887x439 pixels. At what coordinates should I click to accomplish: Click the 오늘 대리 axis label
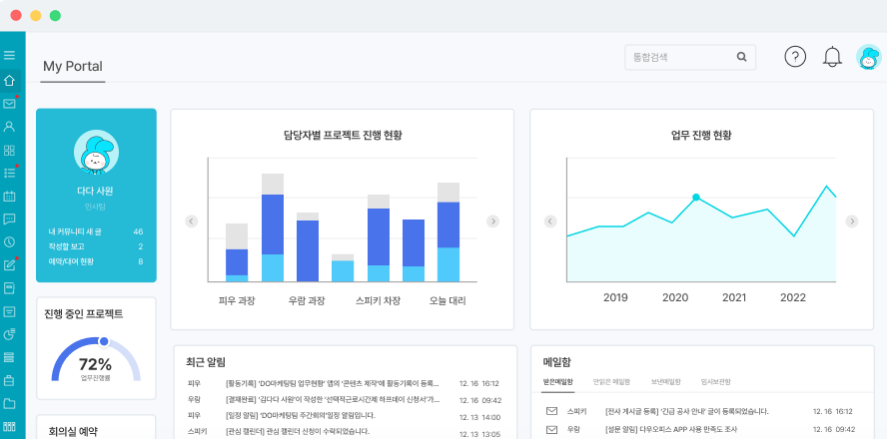[x=447, y=300]
